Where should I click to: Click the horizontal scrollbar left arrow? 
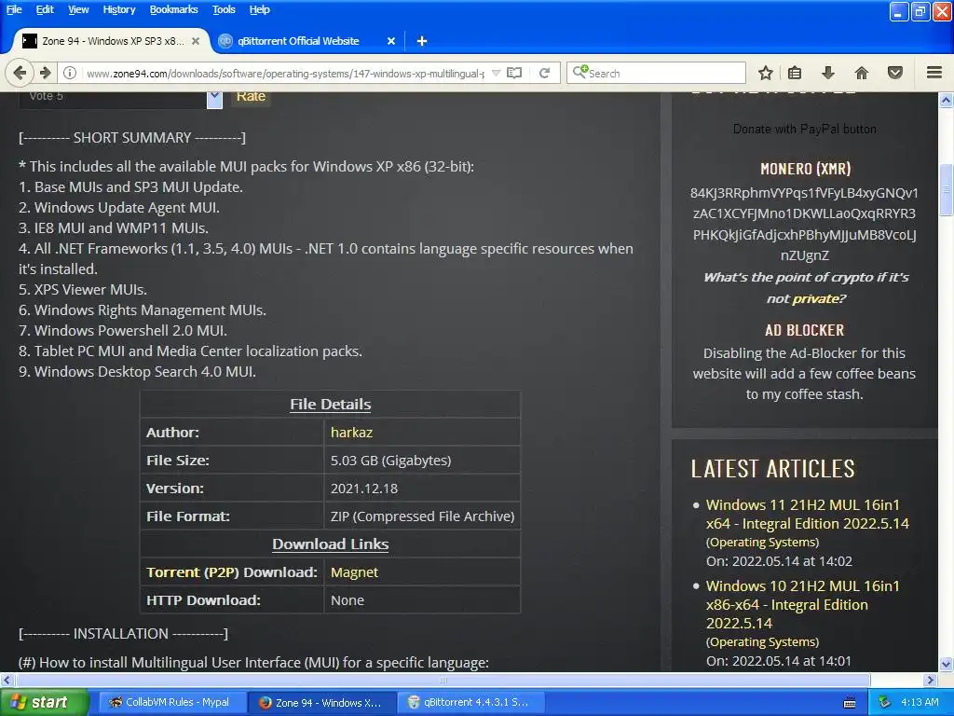click(7, 680)
